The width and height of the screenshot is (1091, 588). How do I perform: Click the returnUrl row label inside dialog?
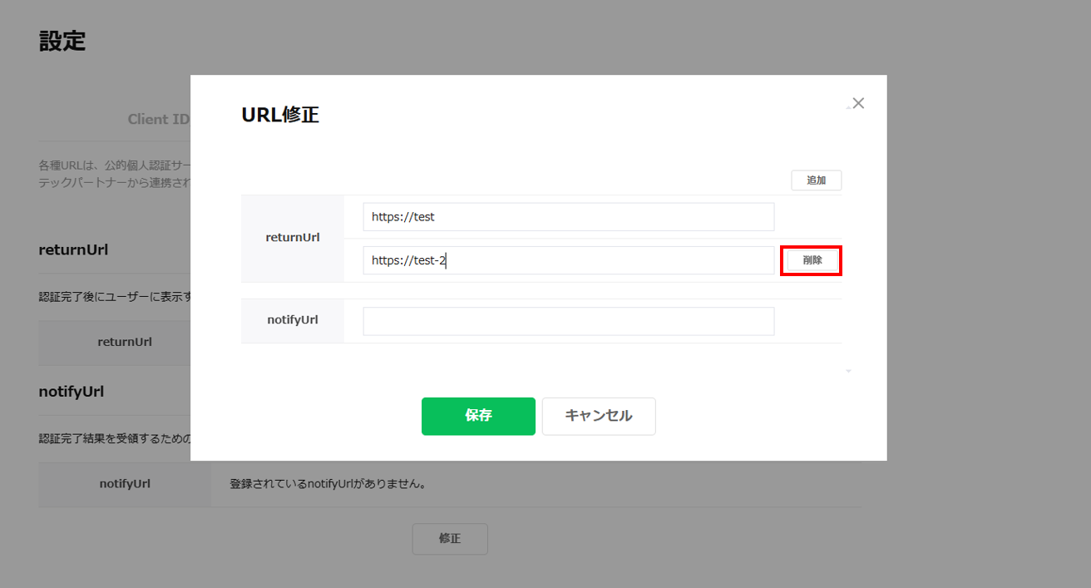[293, 238]
